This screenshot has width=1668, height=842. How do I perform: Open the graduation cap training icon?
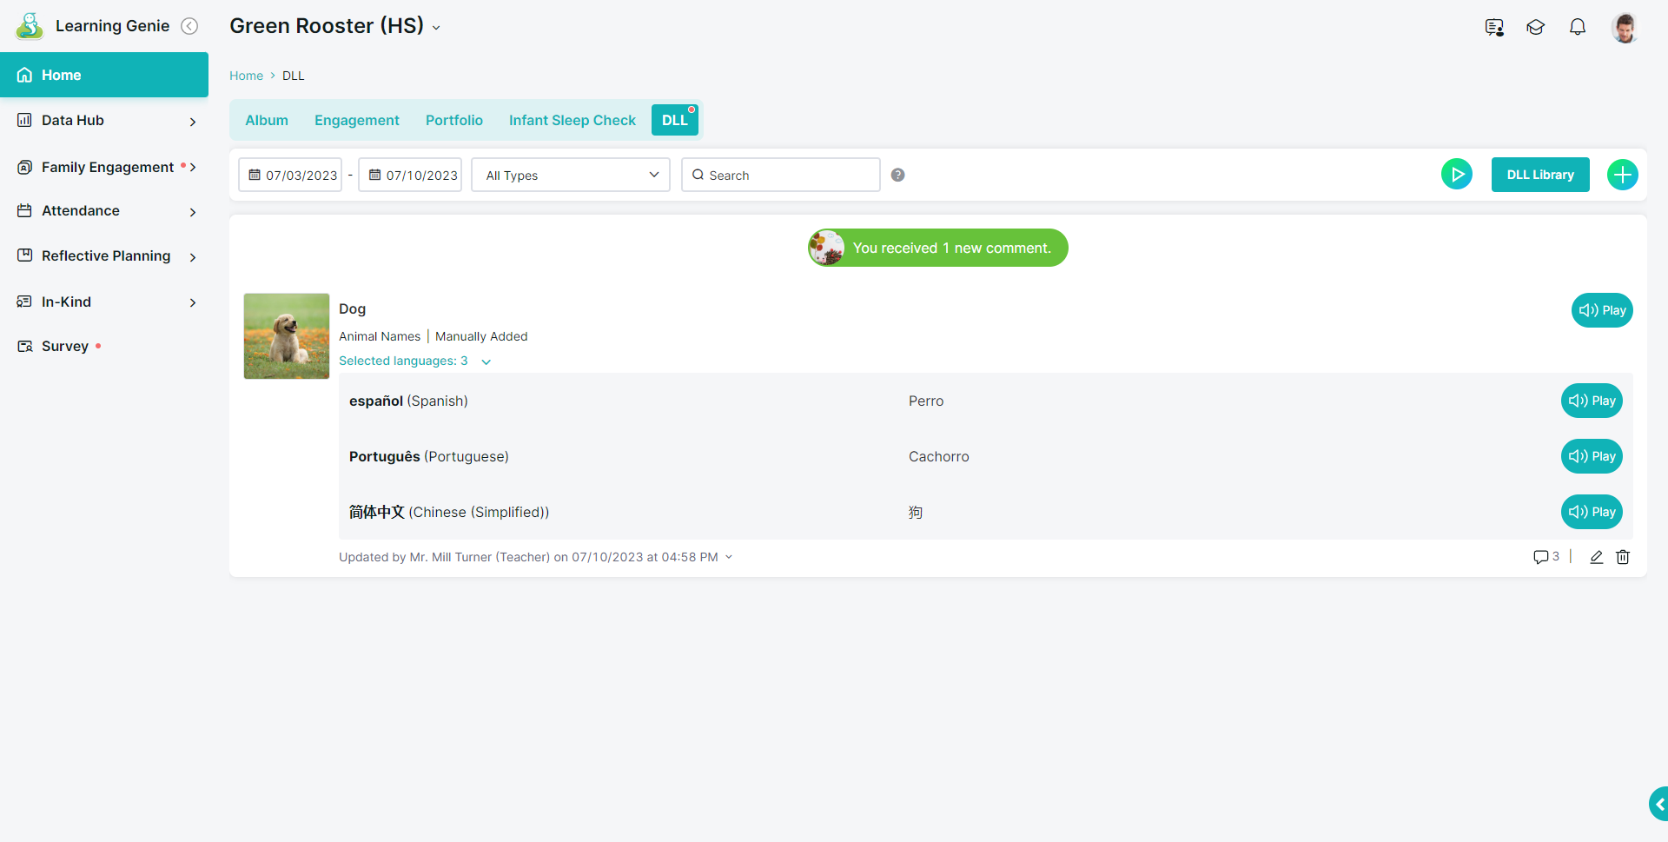coord(1535,27)
